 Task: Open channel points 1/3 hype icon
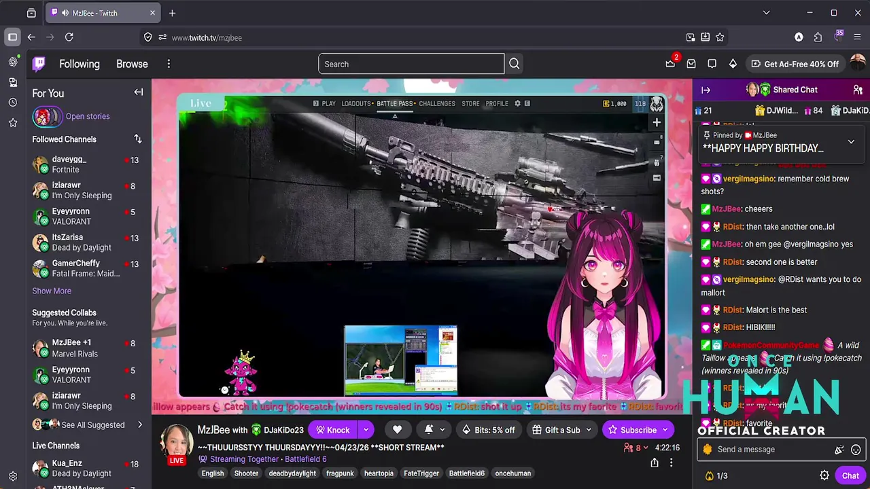716,476
